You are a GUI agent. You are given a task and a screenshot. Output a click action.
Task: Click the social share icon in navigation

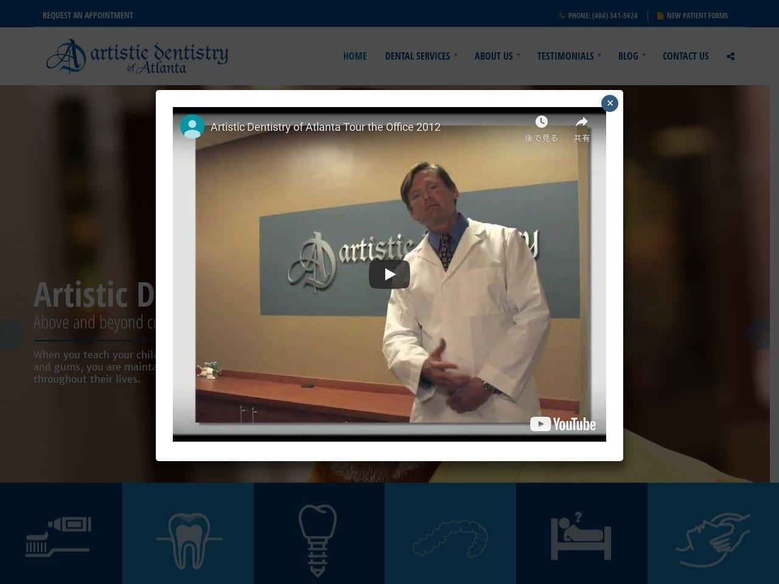click(730, 56)
